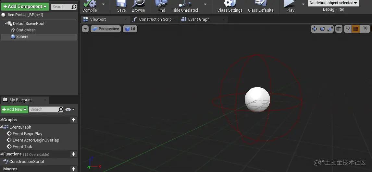This screenshot has width=372, height=172.
Task: Close the Event Graph tab
Action: [x=223, y=19]
